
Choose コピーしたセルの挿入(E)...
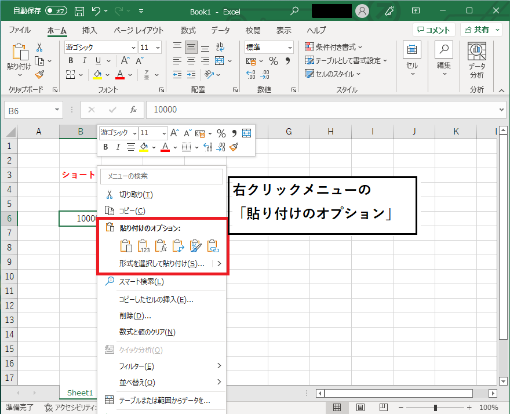coord(162,299)
